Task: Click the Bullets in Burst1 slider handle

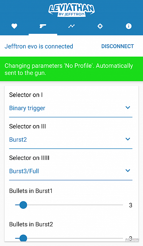Action: click(x=23, y=205)
